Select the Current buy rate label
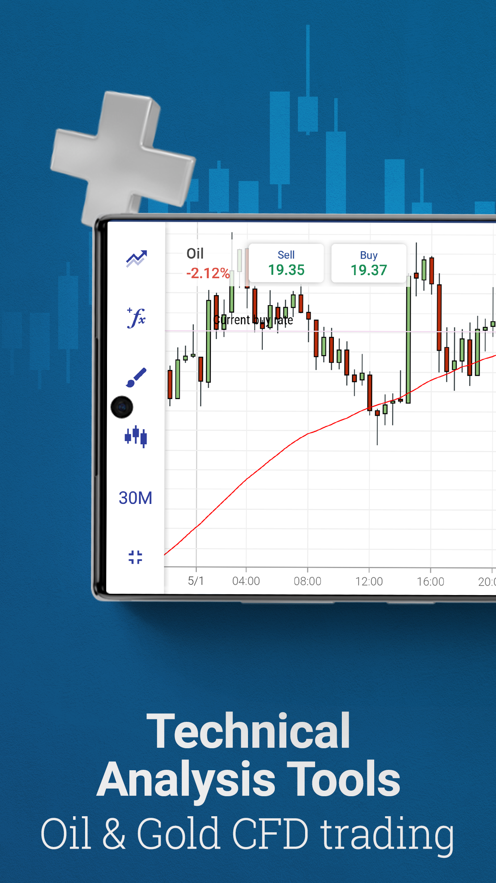 [253, 320]
